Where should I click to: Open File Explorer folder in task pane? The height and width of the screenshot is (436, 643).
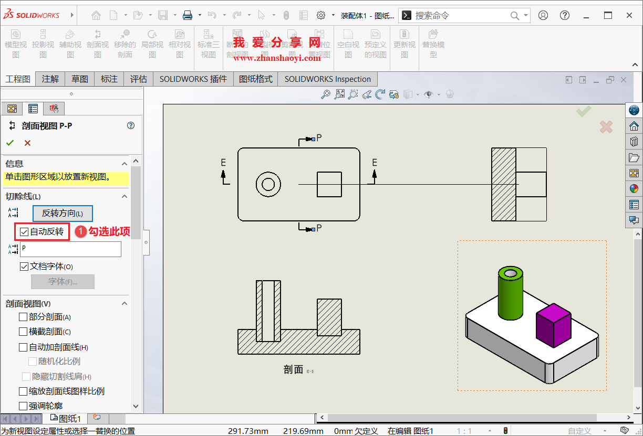click(634, 157)
